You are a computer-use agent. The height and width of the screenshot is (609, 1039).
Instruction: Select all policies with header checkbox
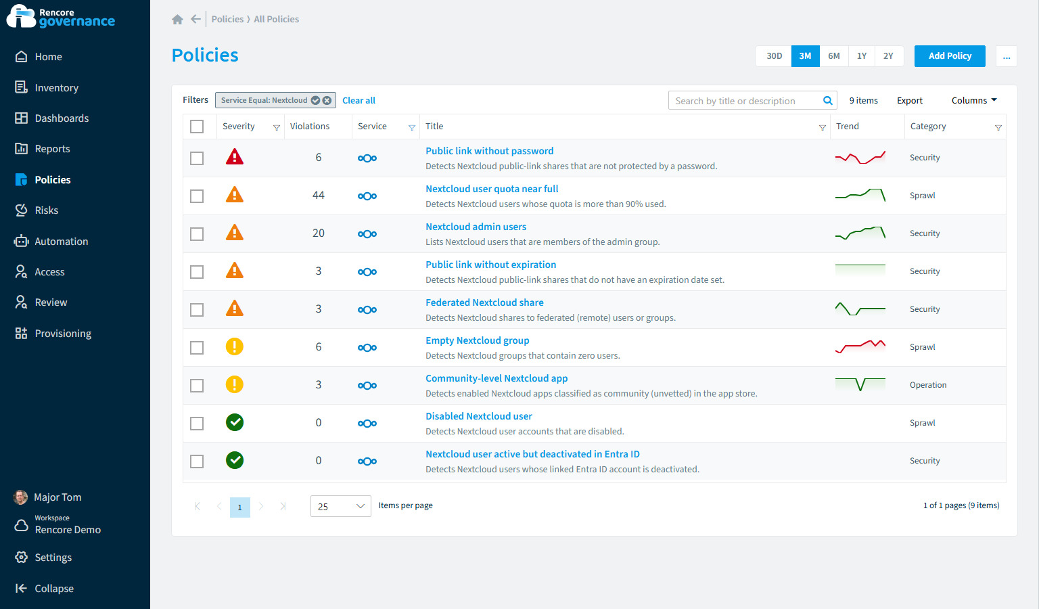click(197, 127)
